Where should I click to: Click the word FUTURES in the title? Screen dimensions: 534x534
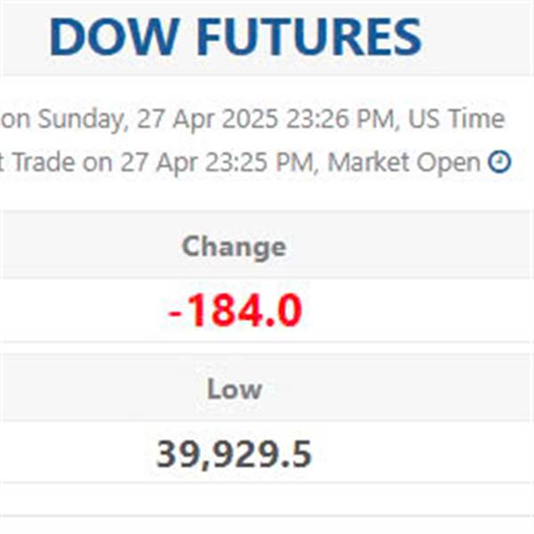pos(310,36)
